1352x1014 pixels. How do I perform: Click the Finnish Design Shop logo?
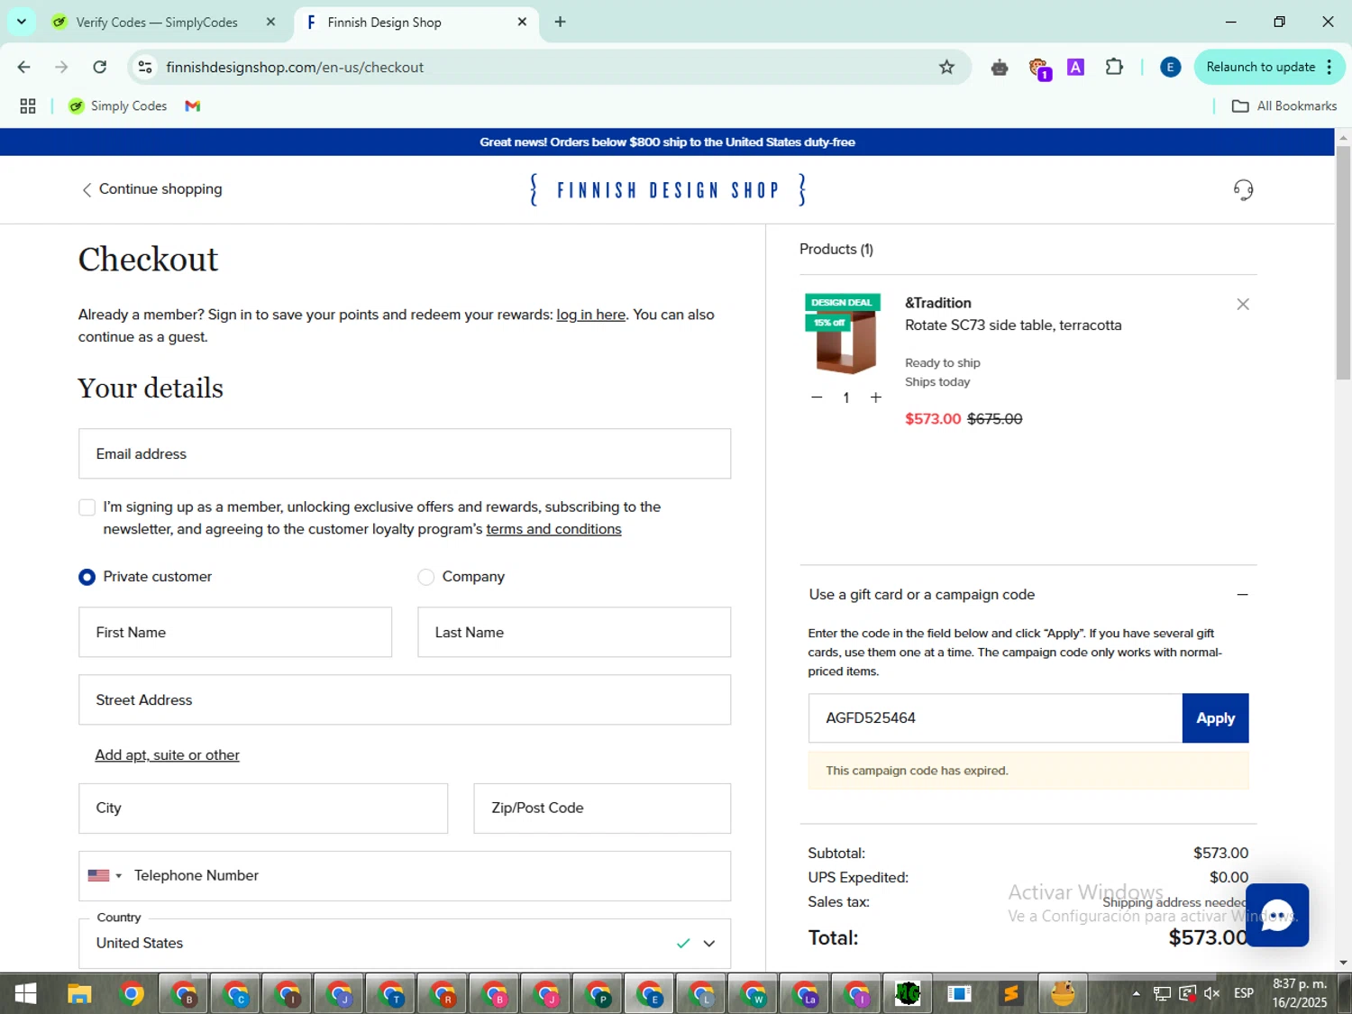click(668, 190)
